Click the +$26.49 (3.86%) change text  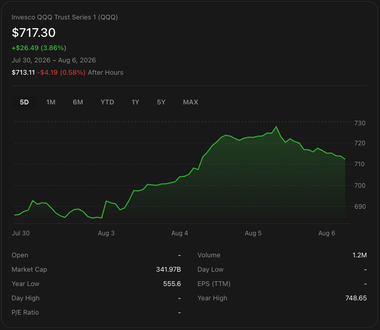[39, 48]
